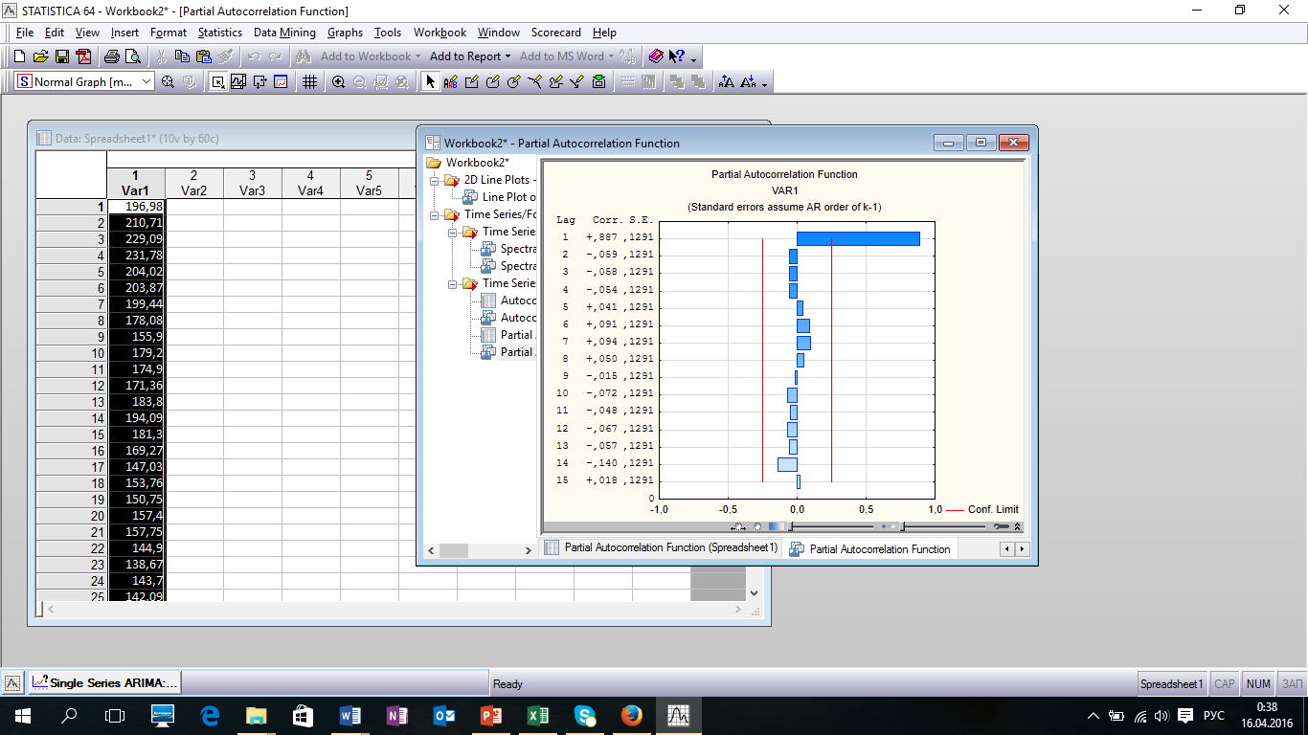Collapse the 2D Line Plots tree folder
The height and width of the screenshot is (735, 1308).
pos(433,180)
